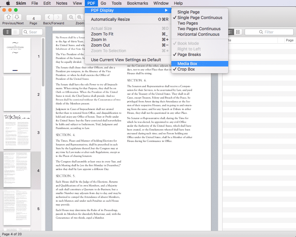The width and height of the screenshot is (296, 237).
Task: Select page 2 thumbnail in sidebar
Action: (x=17, y=93)
